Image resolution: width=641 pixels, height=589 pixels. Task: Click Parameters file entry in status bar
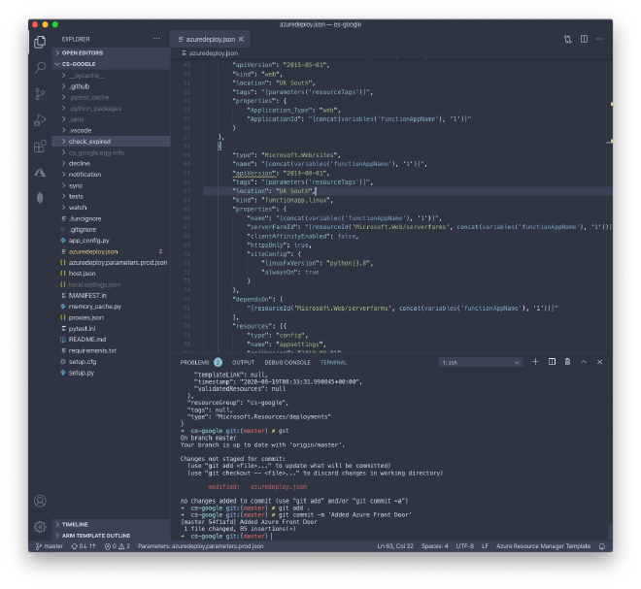(x=201, y=546)
